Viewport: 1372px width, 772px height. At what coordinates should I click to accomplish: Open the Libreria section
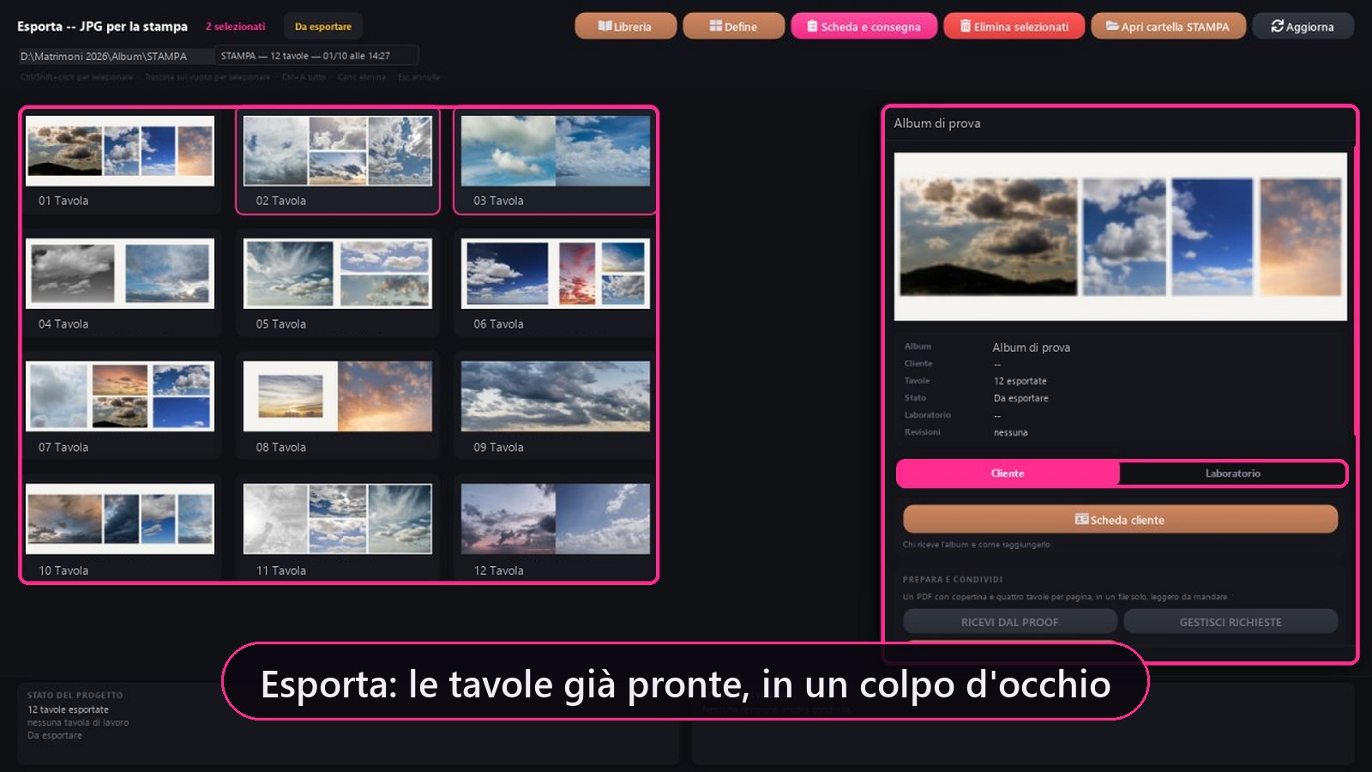click(x=625, y=27)
